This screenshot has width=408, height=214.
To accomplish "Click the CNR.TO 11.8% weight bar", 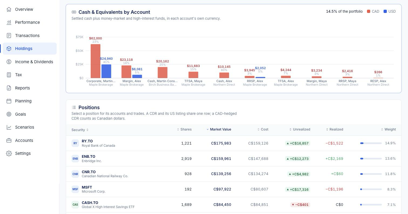I will click(371, 174).
